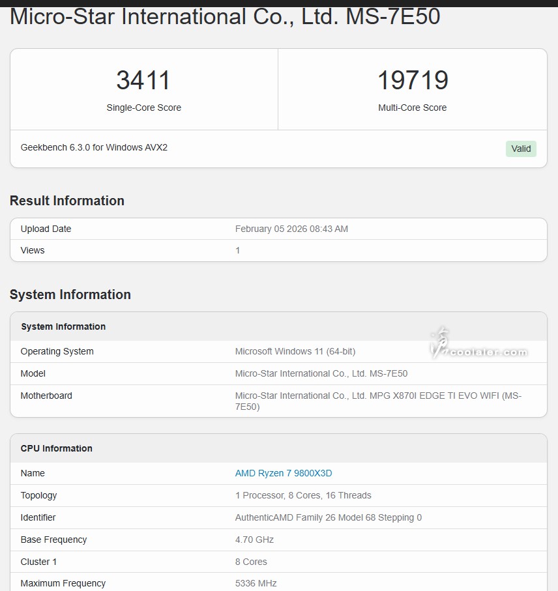
Task: Click the Single-Core Score label
Action: point(143,108)
